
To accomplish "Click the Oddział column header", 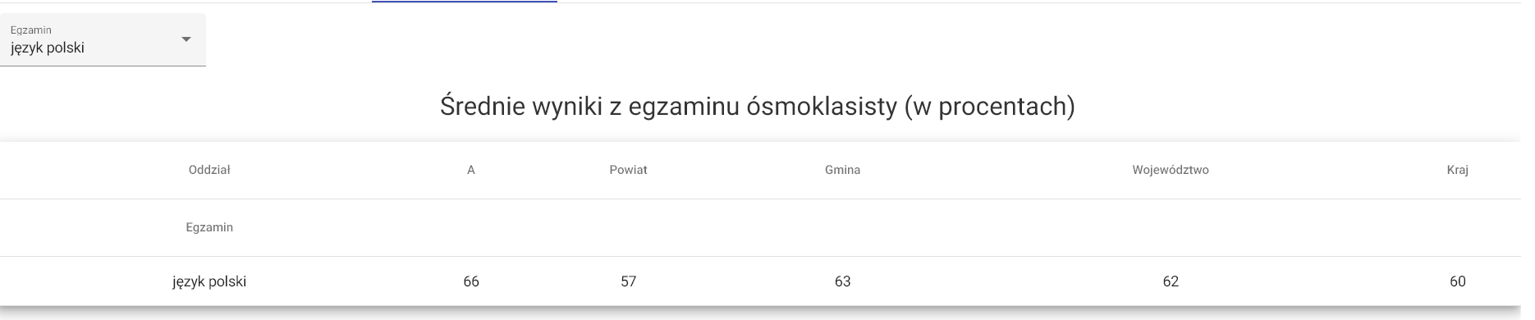I will [209, 170].
